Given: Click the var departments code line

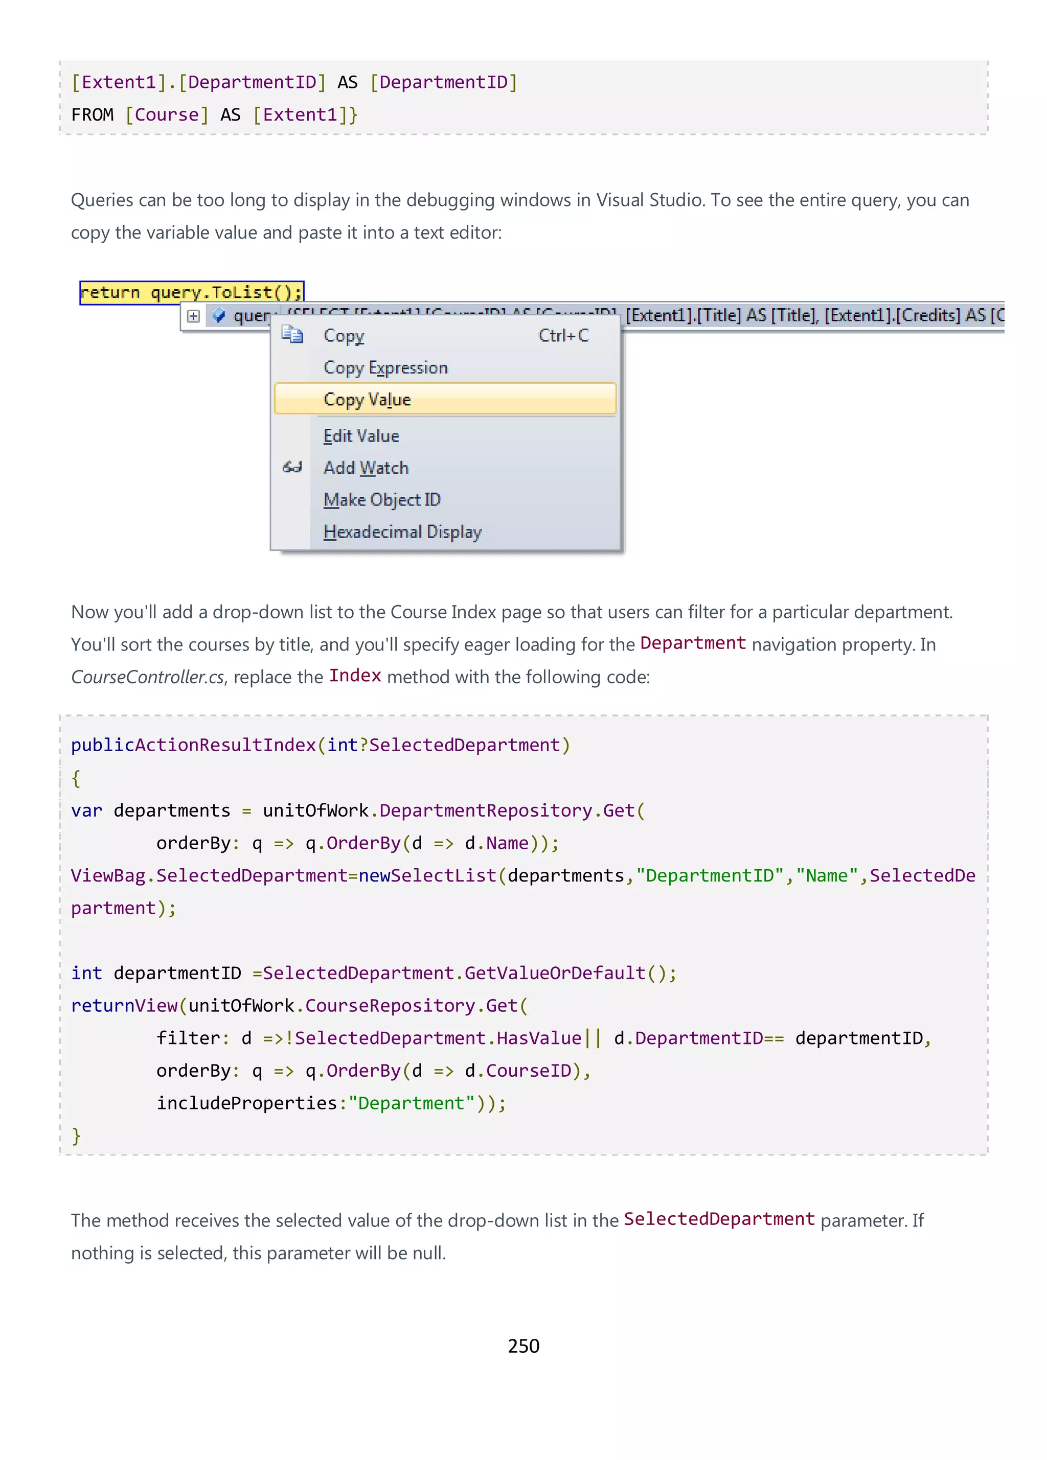Looking at the screenshot, I should pyautogui.click(x=358, y=810).
